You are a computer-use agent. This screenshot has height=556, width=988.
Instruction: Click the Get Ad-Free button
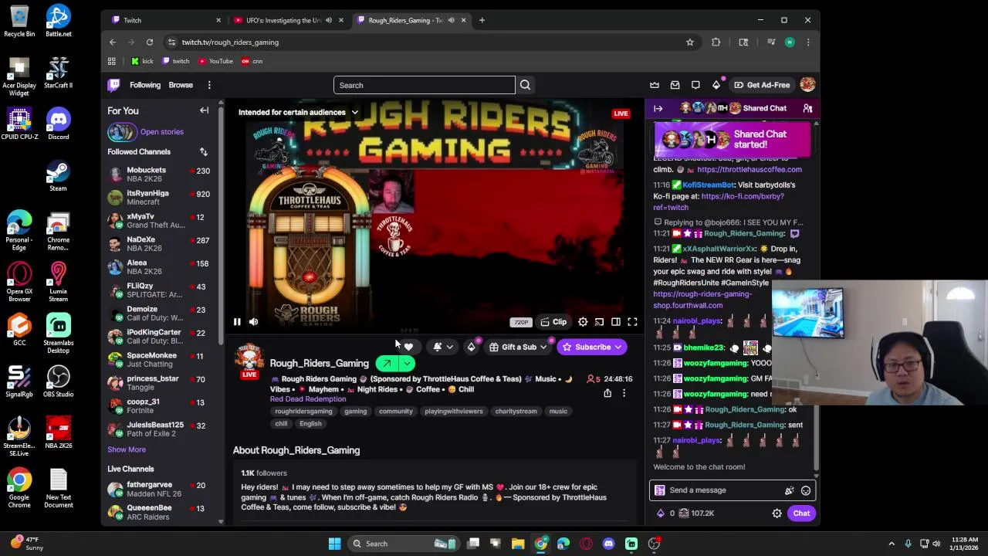[x=762, y=85]
